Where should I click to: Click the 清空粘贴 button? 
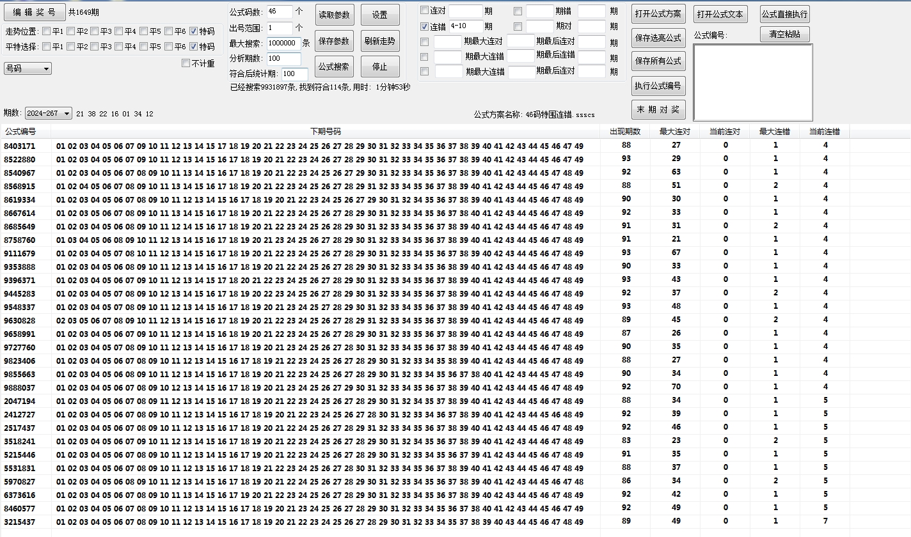pyautogui.click(x=784, y=35)
